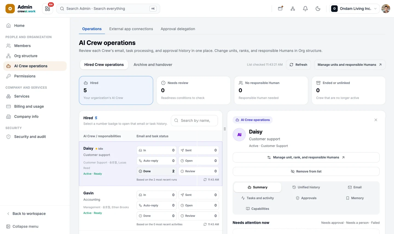
Task: Switch to Approval delegation tab
Action: 178,29
